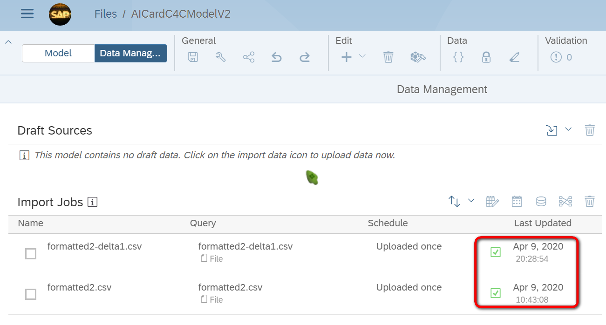Click the cube-and-wrench icon in the Edit group
The height and width of the screenshot is (325, 606).
(x=418, y=57)
